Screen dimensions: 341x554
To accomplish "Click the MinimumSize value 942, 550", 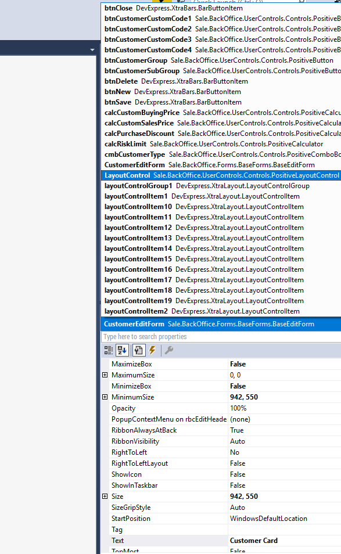I will (x=285, y=397).
